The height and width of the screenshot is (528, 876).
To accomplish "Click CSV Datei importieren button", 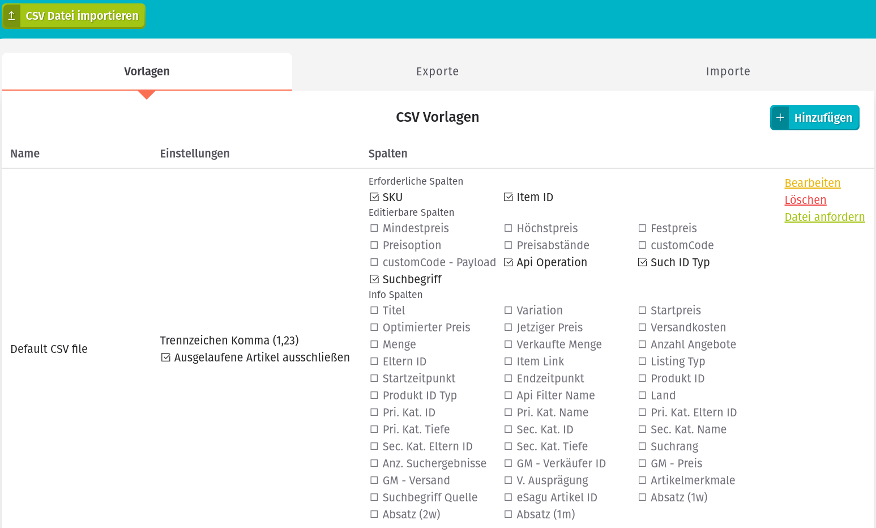I will tap(74, 16).
